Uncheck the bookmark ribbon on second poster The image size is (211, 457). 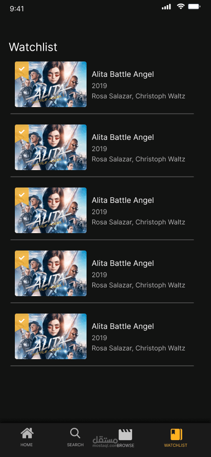click(22, 132)
